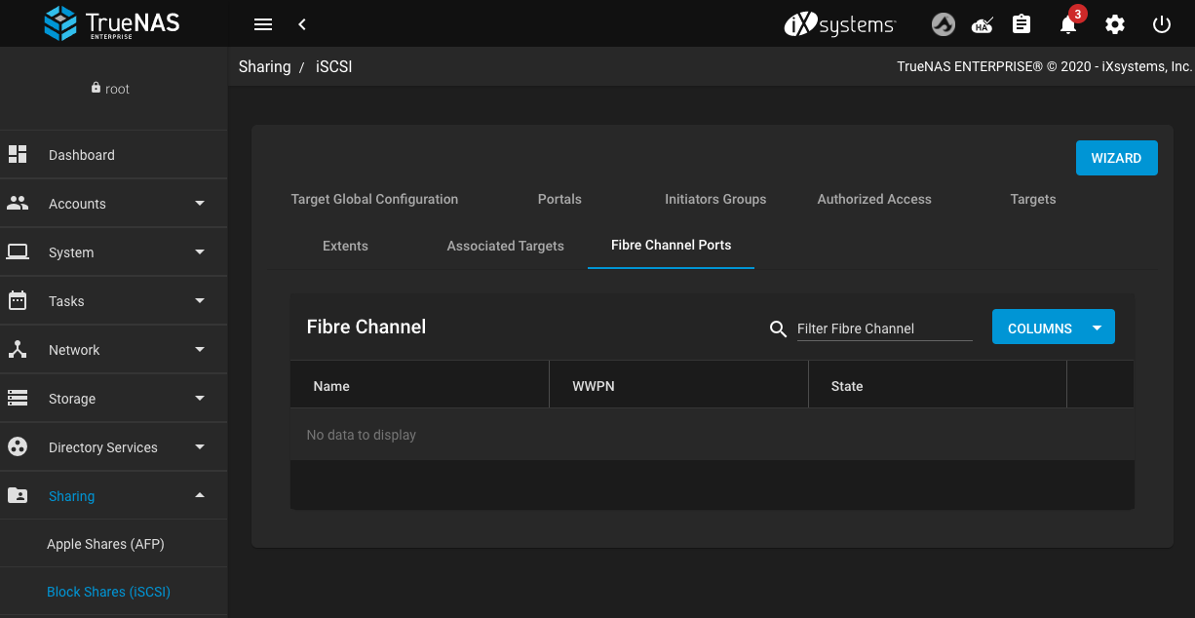Screen dimensions: 1195x618
Task: Click the root username text
Action: pos(117,89)
